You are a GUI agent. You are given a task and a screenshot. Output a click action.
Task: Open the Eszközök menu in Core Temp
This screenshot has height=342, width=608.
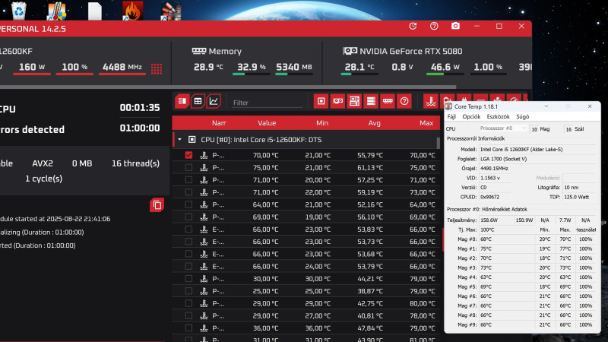point(498,116)
